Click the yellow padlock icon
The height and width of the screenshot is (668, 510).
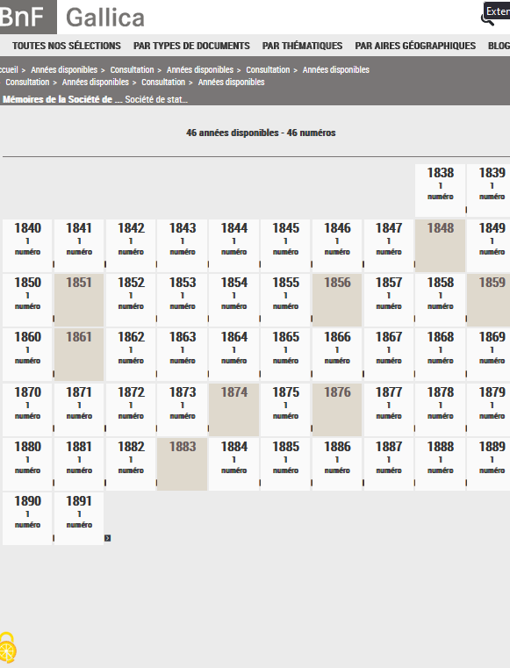(x=8, y=648)
